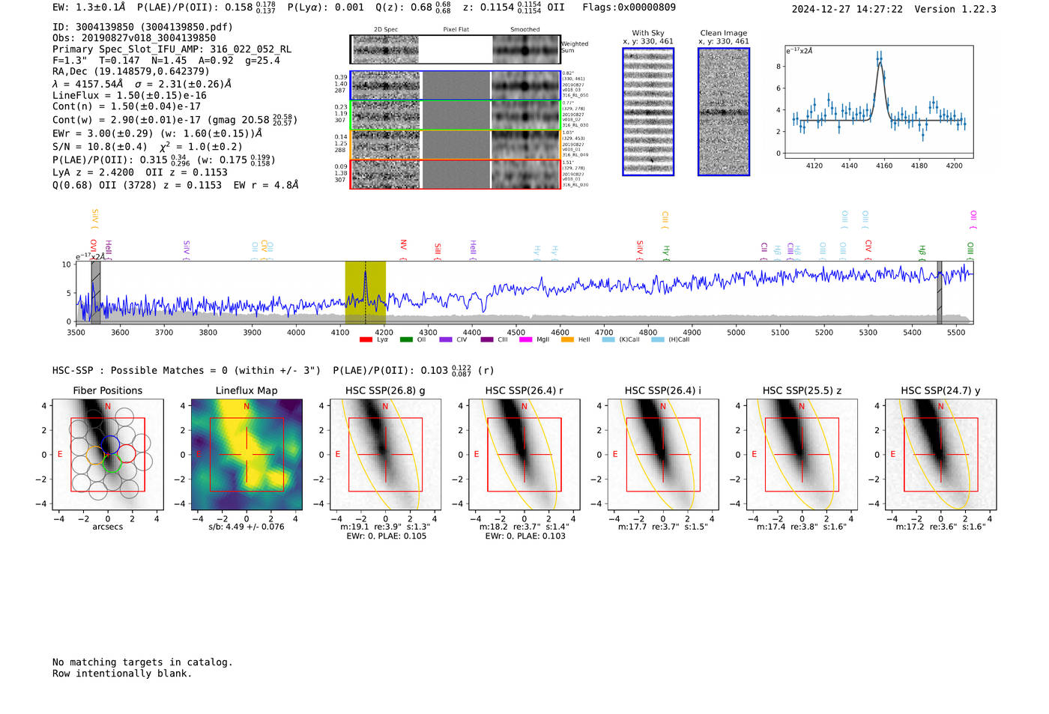Open the Fiber Positions plot

(x=108, y=455)
